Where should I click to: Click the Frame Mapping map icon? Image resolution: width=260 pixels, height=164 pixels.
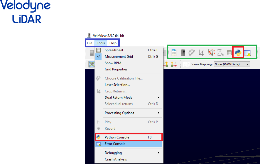(x=186, y=64)
